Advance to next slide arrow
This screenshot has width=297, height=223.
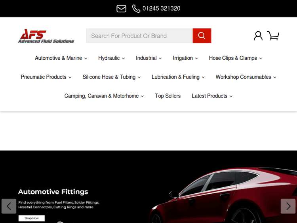[x=288, y=206]
